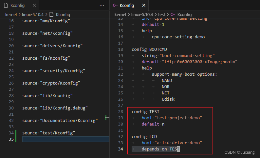Click the word 'NAND' on line 23
The width and height of the screenshot is (260, 158).
coord(167,81)
